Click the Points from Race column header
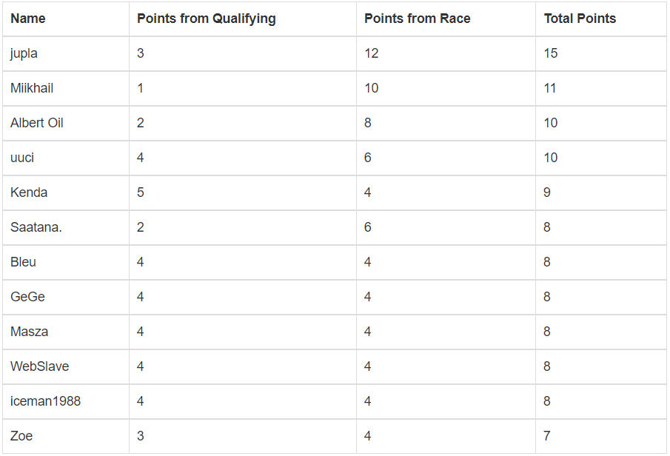Viewport: 670px width, 456px height. click(417, 19)
